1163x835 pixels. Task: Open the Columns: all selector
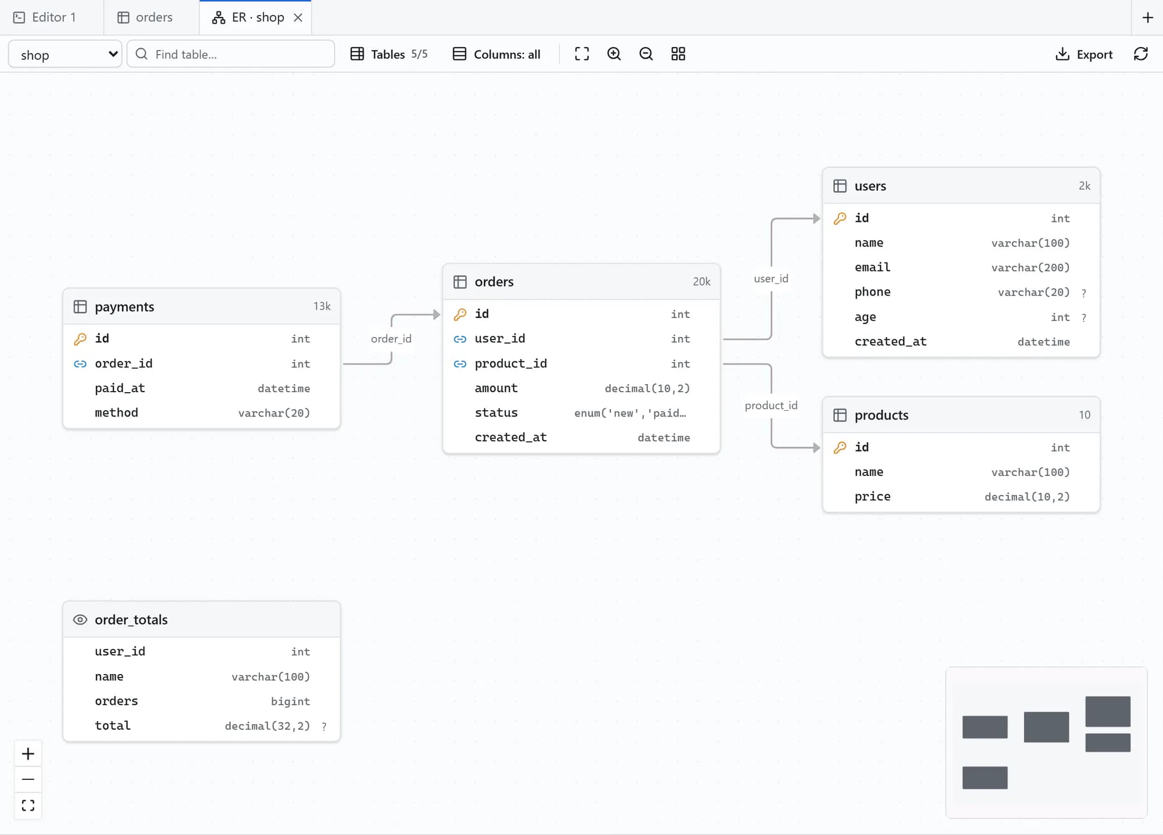coord(497,54)
